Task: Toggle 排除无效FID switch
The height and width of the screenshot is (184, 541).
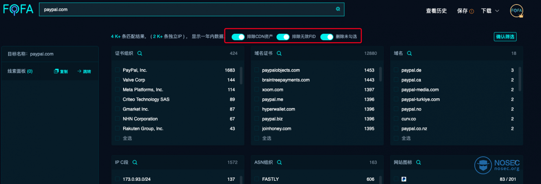Action: point(283,37)
